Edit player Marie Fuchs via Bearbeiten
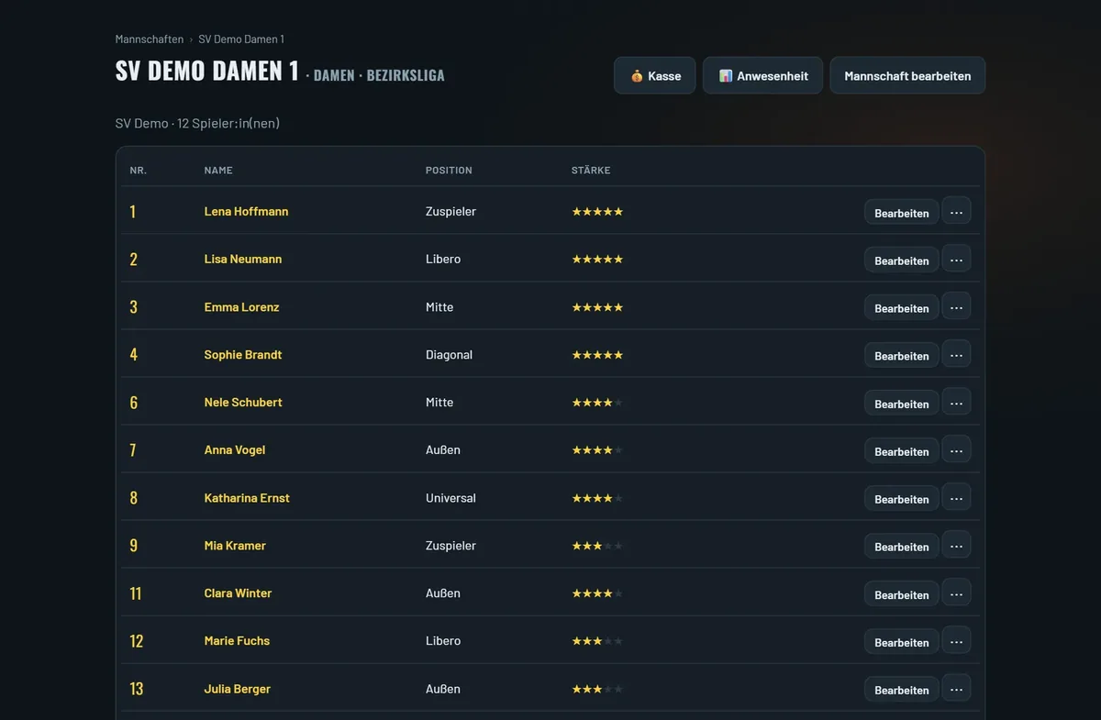The width and height of the screenshot is (1101, 720). click(x=901, y=641)
